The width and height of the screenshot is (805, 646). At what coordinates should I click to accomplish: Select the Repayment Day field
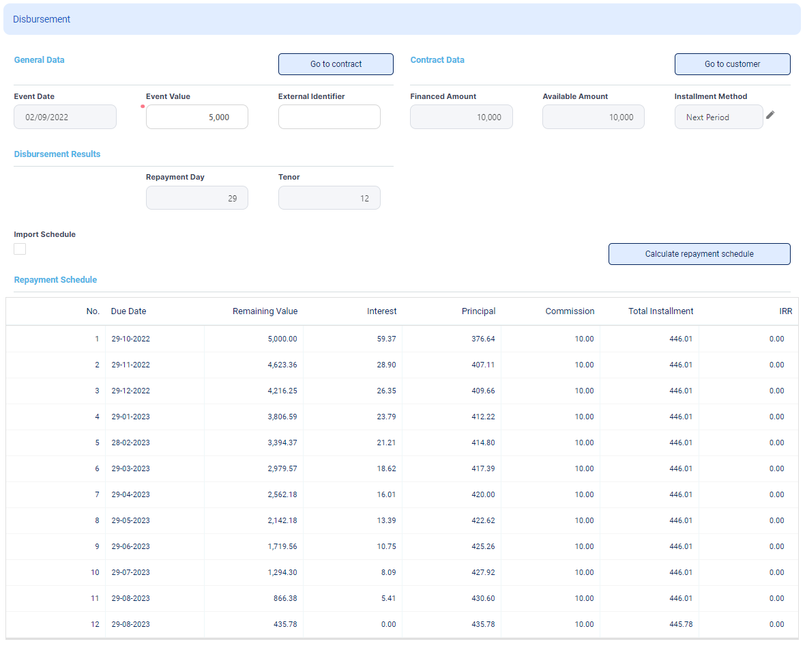(197, 198)
